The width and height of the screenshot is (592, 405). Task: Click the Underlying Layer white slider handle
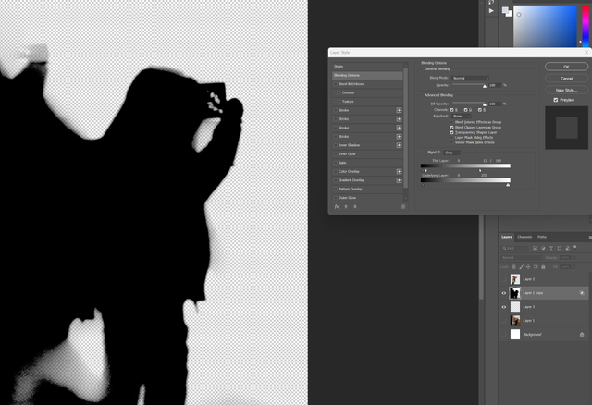(x=508, y=185)
